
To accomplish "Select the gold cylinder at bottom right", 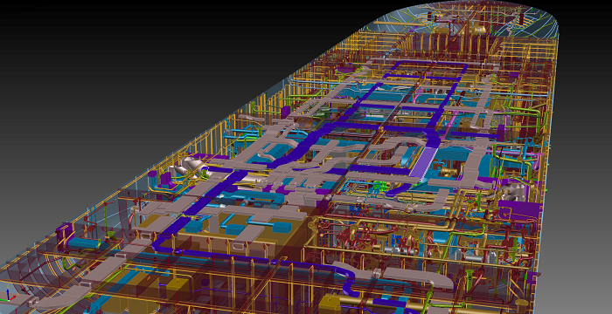I will point(521,305).
